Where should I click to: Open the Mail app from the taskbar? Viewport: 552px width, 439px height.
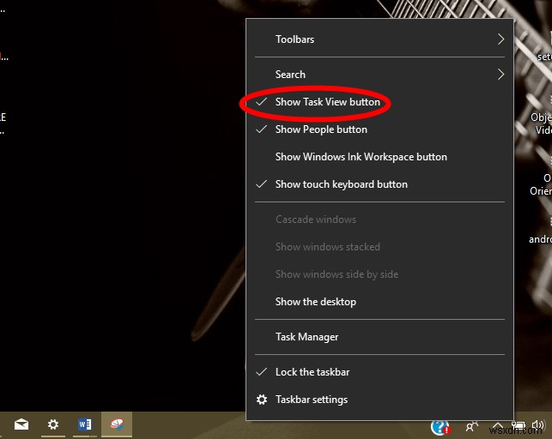[x=21, y=424]
